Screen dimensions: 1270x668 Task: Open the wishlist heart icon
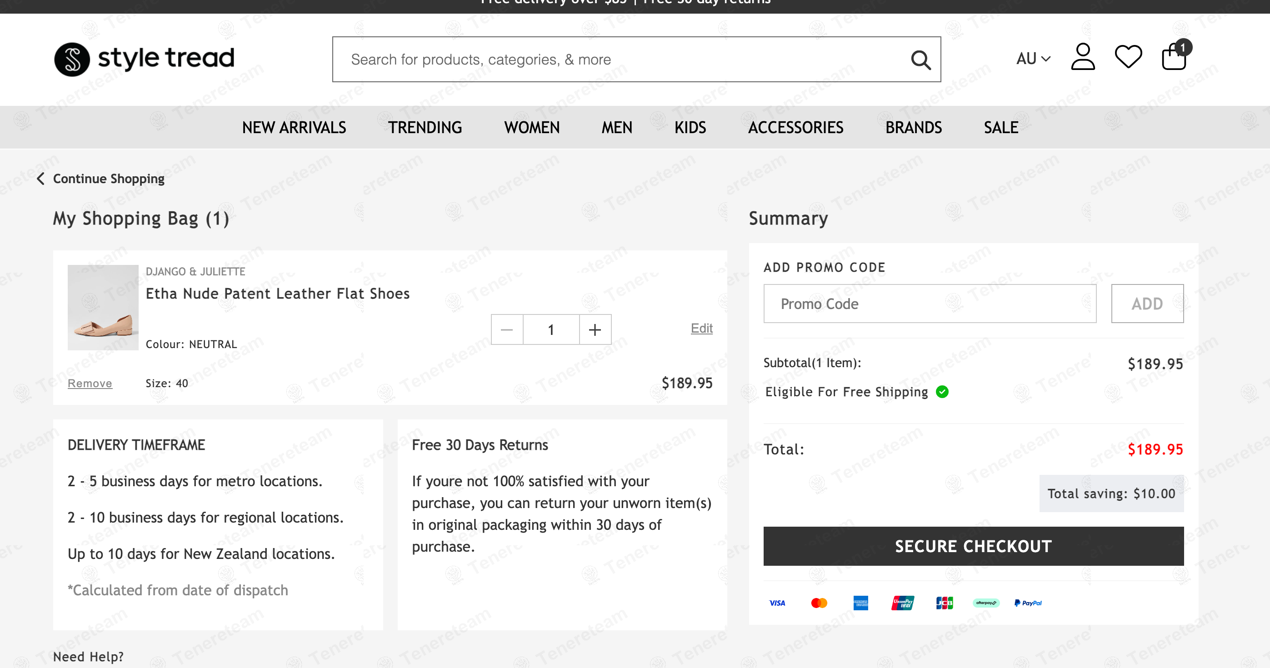1128,57
